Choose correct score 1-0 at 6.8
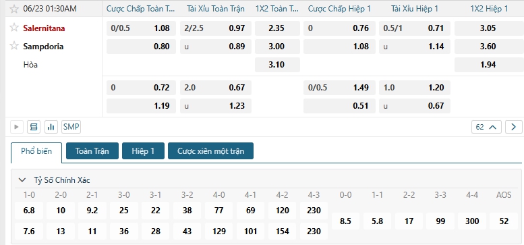 pos(29,211)
